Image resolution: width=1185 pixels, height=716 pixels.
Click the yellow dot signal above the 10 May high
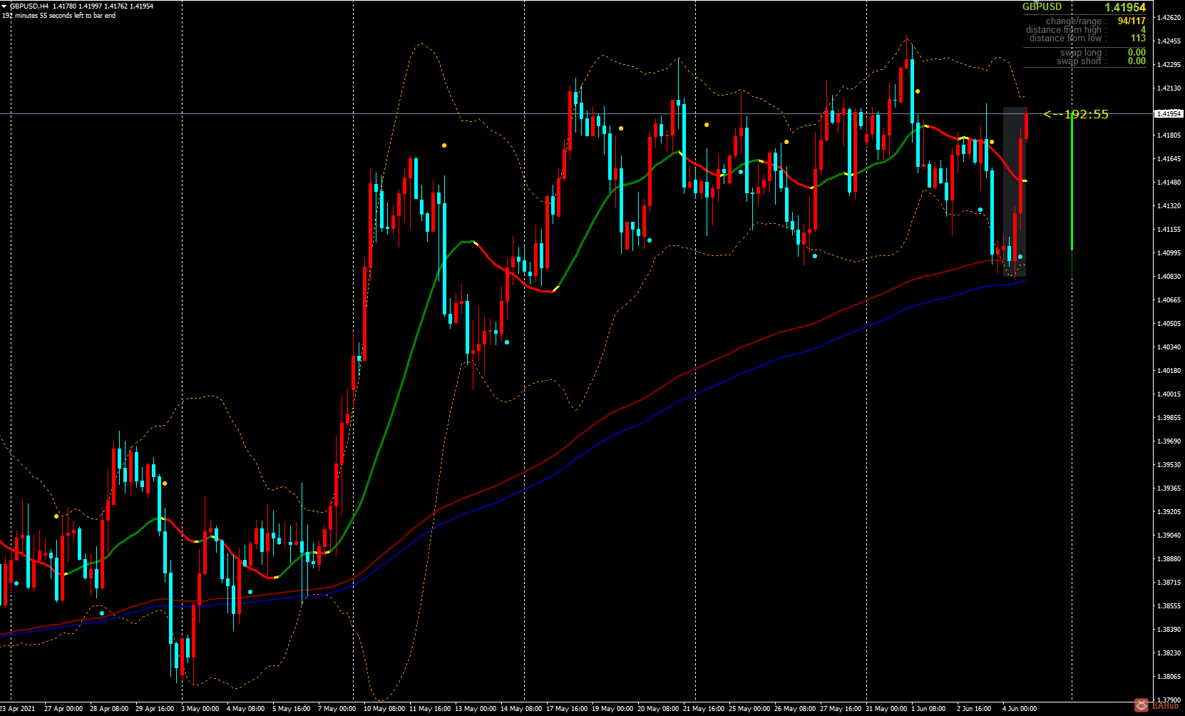445,144
